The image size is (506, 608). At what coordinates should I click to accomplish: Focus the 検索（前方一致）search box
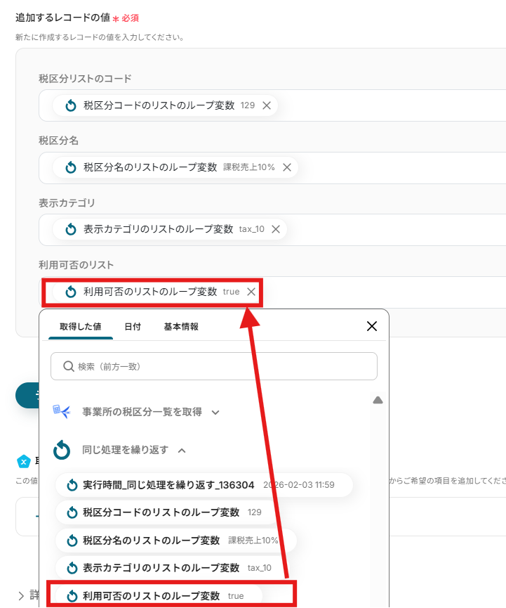(214, 366)
